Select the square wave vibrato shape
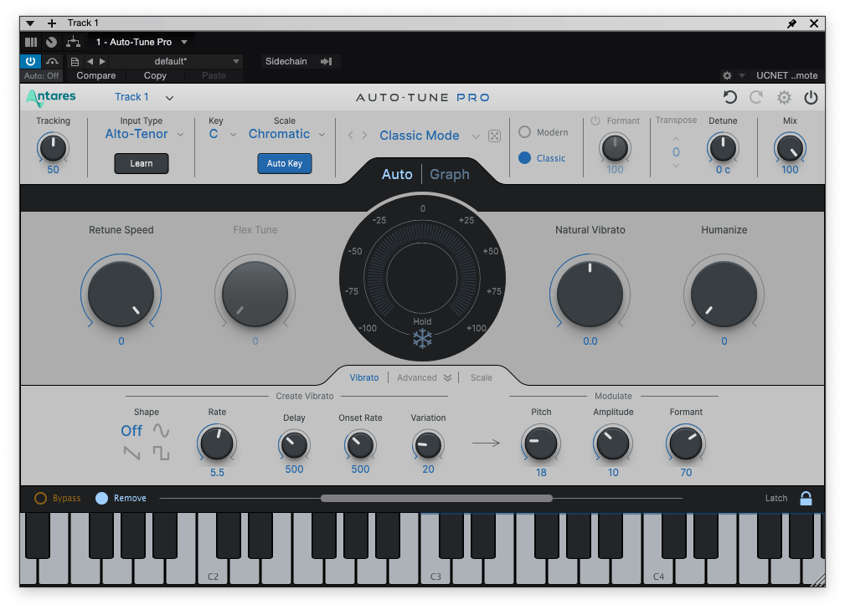 click(161, 453)
